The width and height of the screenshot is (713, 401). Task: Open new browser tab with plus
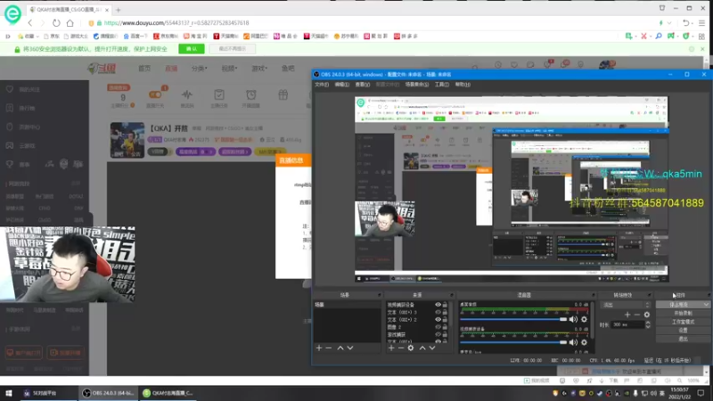tap(119, 10)
